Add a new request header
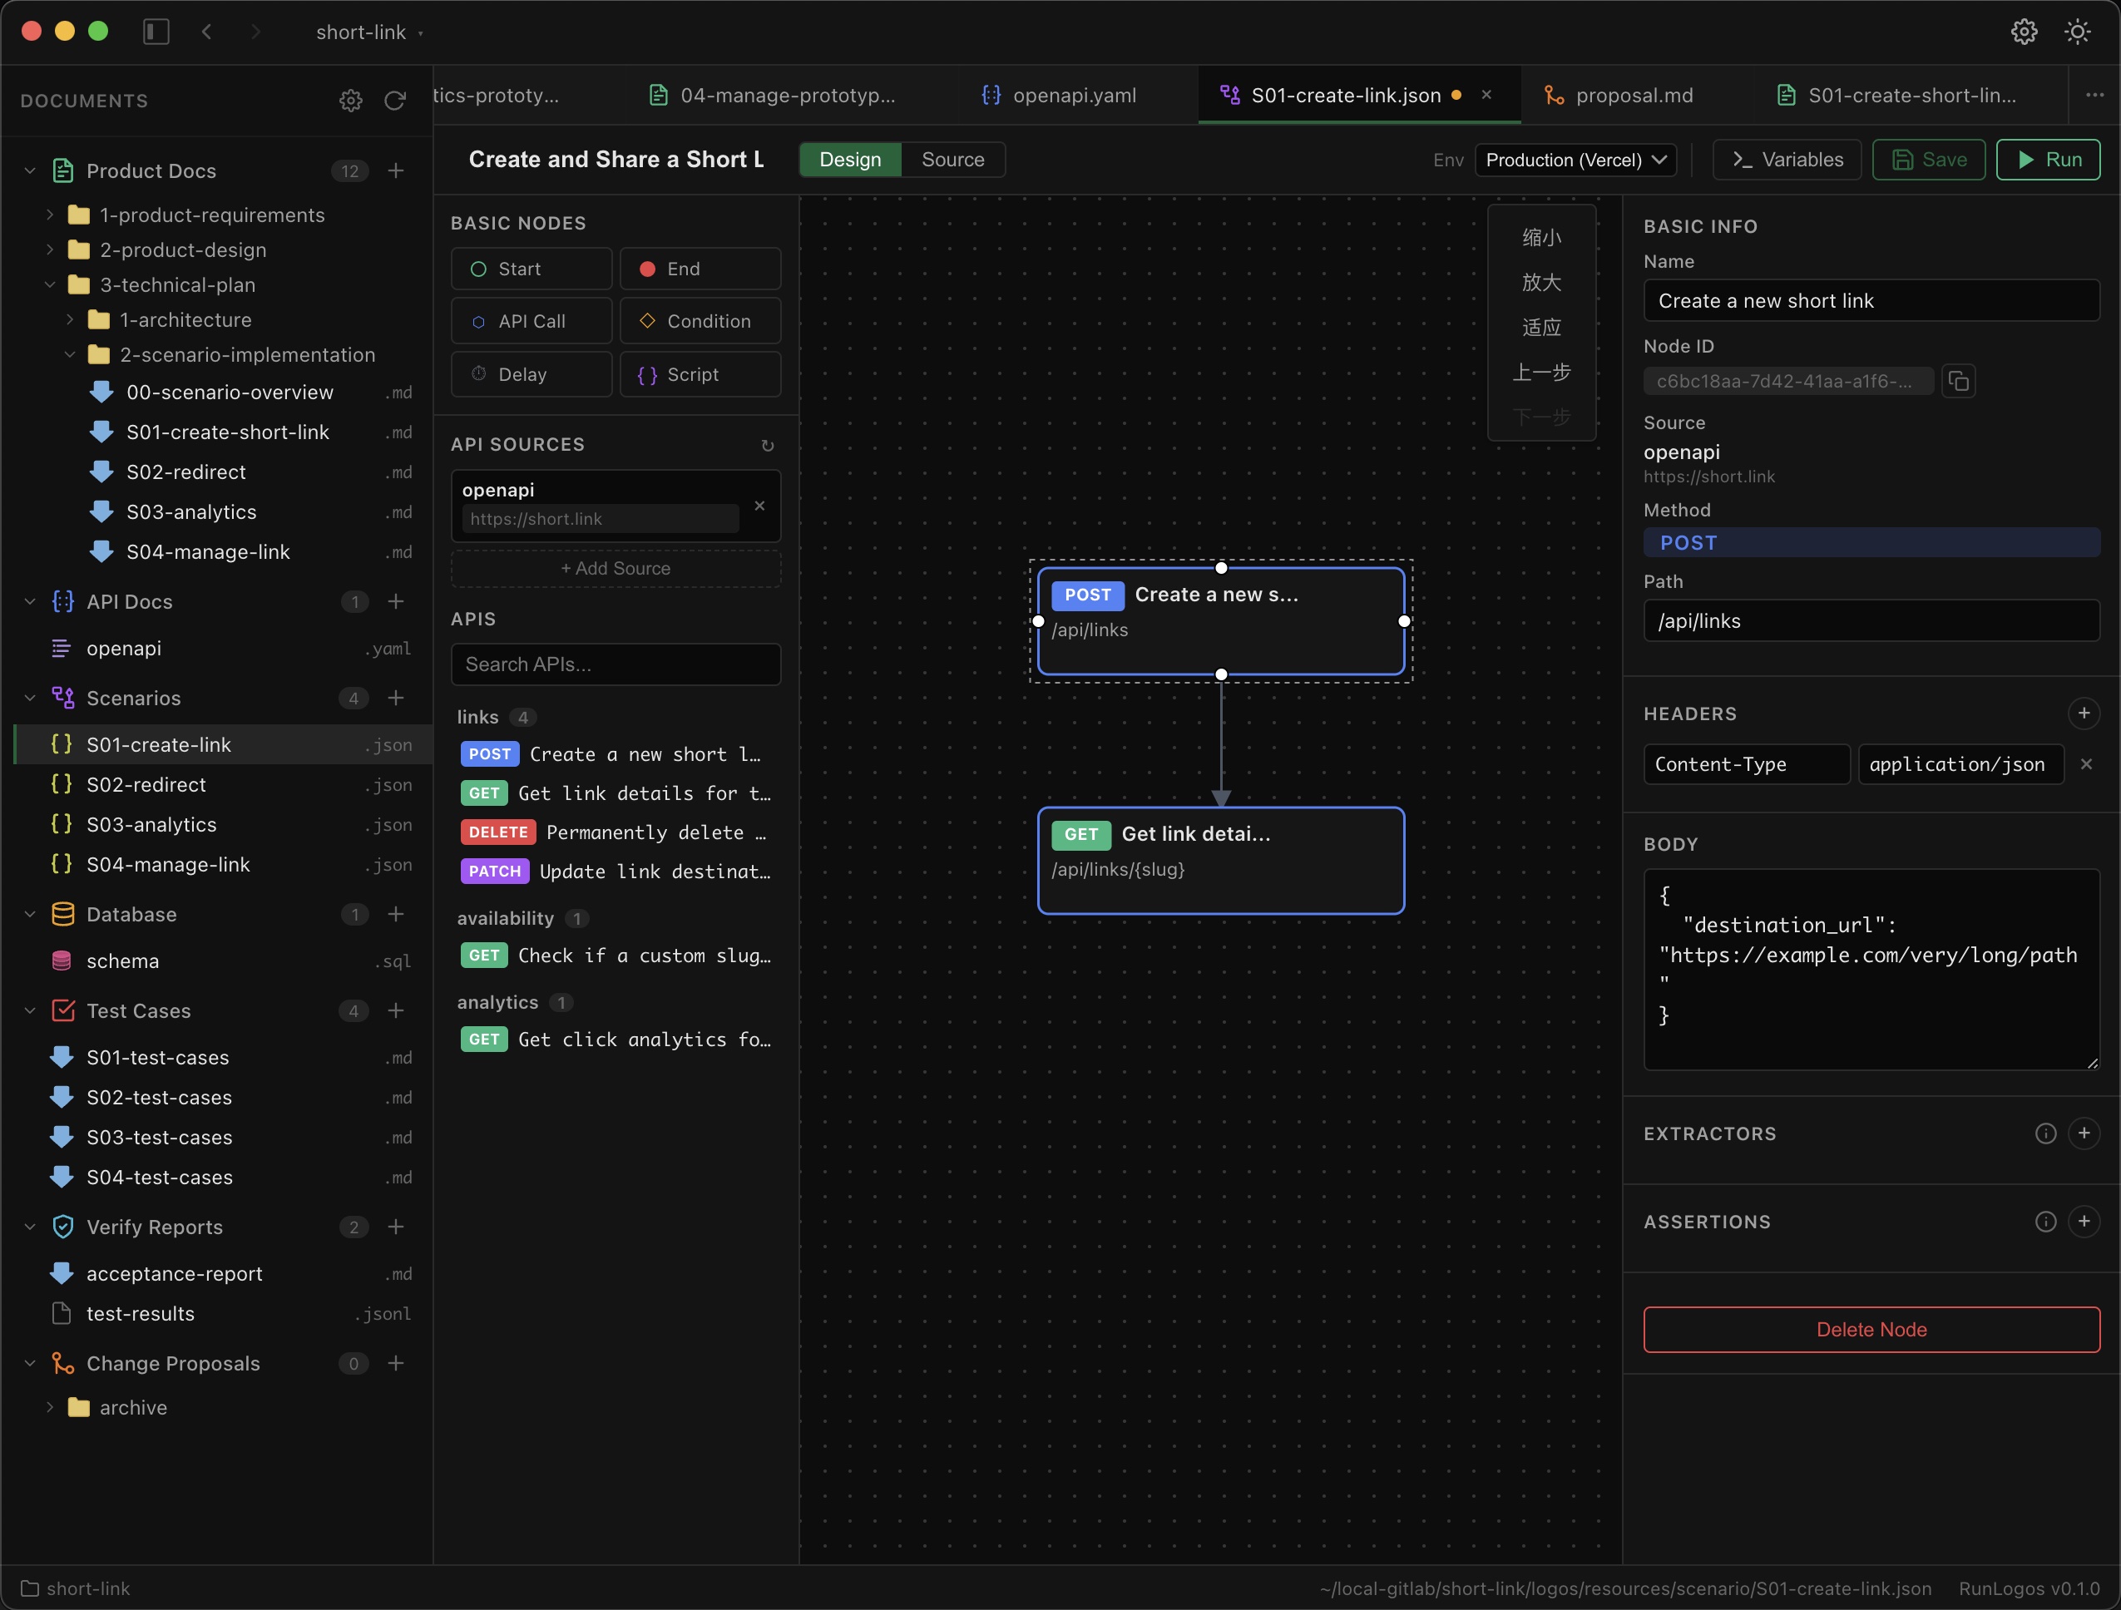 (2084, 713)
